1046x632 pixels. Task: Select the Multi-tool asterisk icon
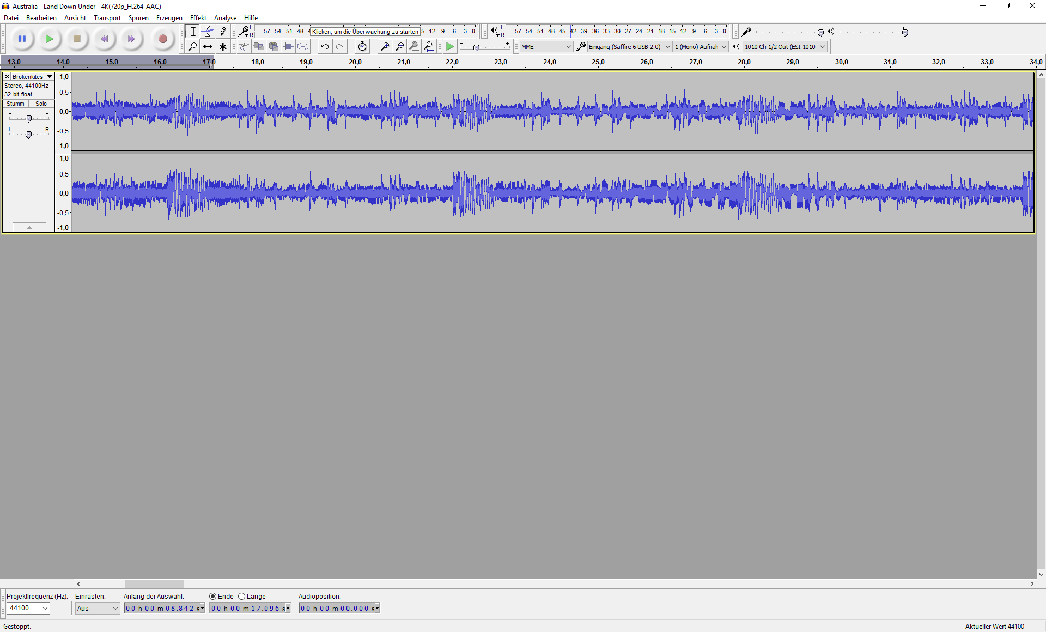[x=223, y=47]
